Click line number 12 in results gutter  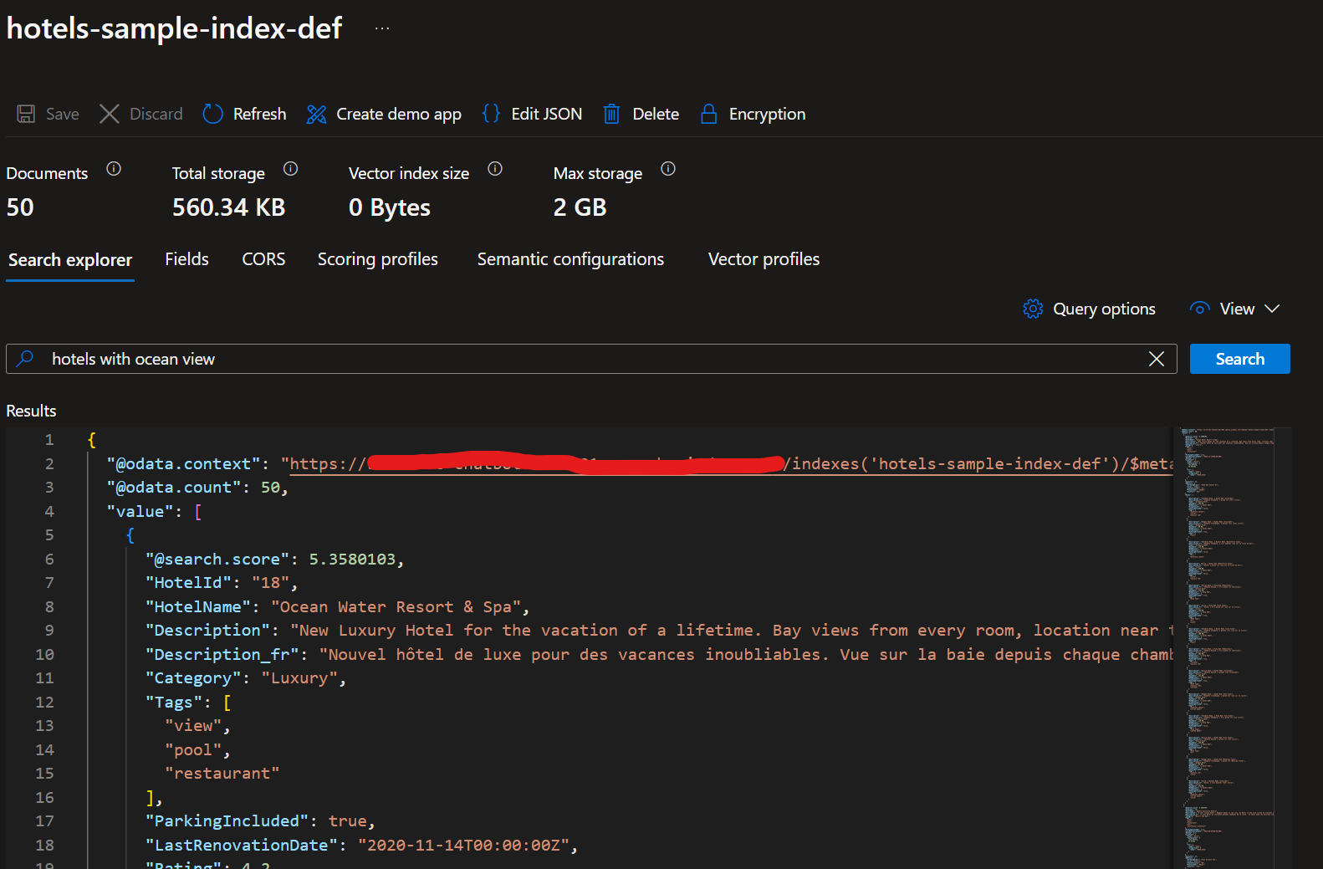point(44,703)
